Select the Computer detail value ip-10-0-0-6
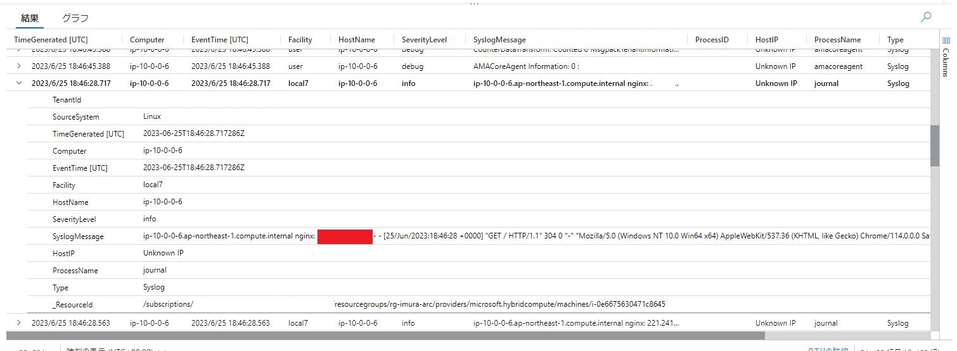This screenshot has width=957, height=351. (163, 151)
